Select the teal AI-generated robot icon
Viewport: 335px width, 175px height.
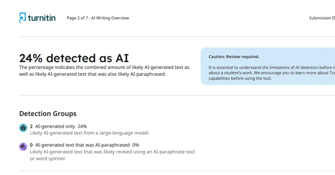point(23,128)
